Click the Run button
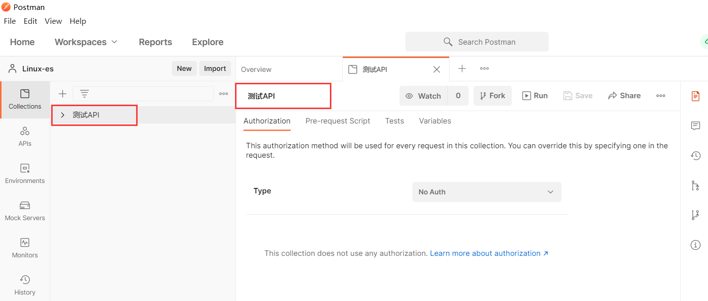The height and width of the screenshot is (301, 708). tap(535, 96)
